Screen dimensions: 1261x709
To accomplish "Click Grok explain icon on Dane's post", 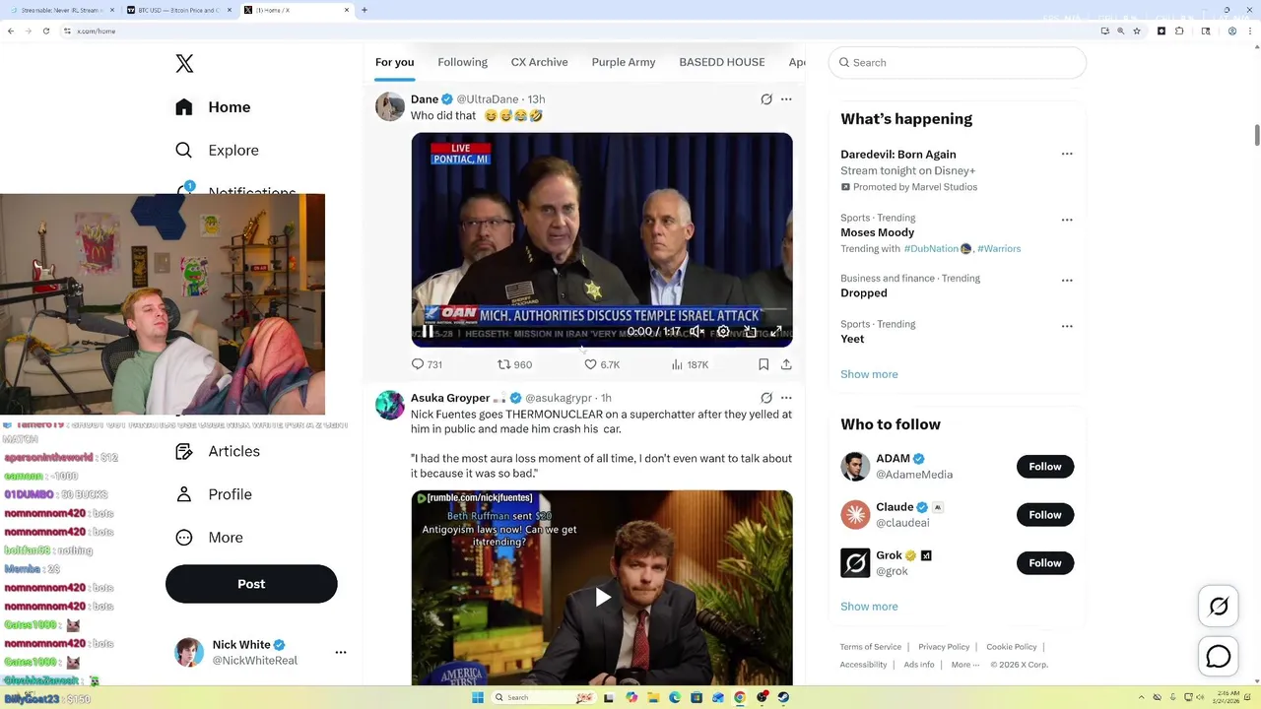I will pos(766,99).
